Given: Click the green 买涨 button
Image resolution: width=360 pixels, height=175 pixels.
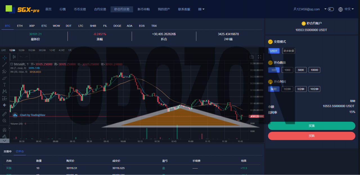Looking at the screenshot, I should 312,126.
